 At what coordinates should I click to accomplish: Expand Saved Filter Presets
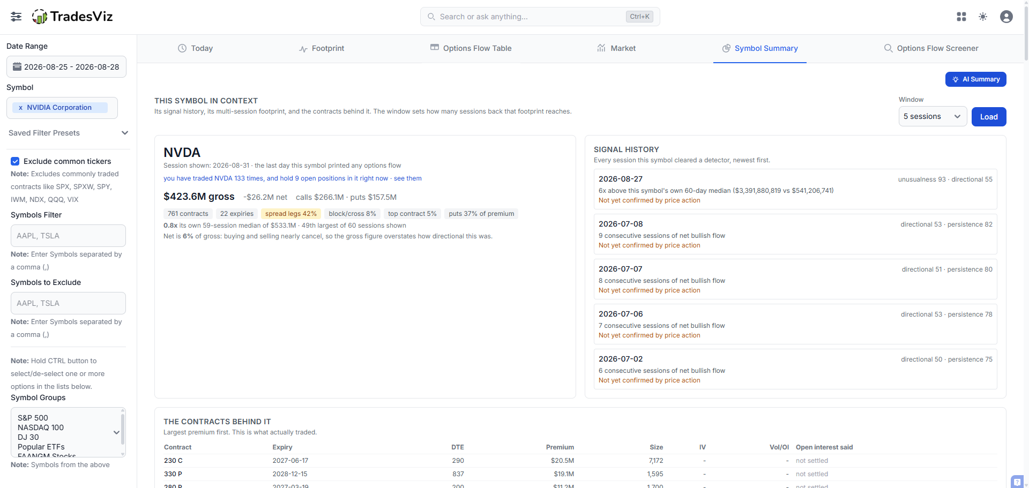click(x=68, y=133)
